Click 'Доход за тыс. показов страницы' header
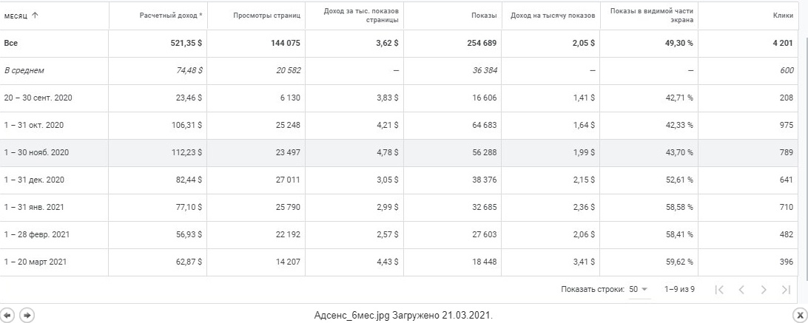Screen dimensions: 808x323 (362, 16)
